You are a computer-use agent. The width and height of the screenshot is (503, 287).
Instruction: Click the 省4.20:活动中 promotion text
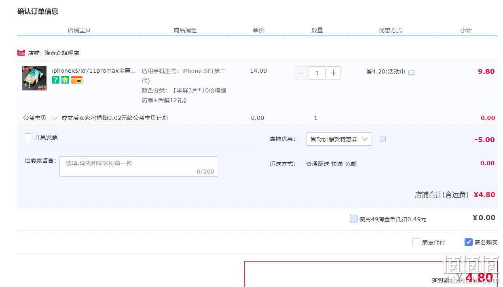click(x=386, y=71)
